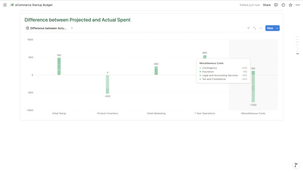The height and width of the screenshot is (172, 303).
Task: Select the Difference between Actual view tab
Action: tap(46, 28)
